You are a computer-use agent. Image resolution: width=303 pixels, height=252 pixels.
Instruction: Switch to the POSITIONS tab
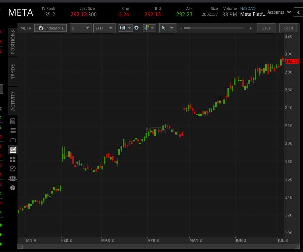coord(13,42)
